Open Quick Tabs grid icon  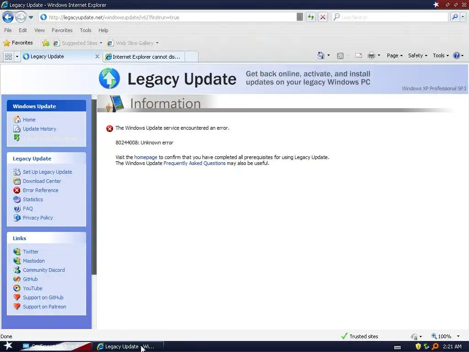point(8,56)
